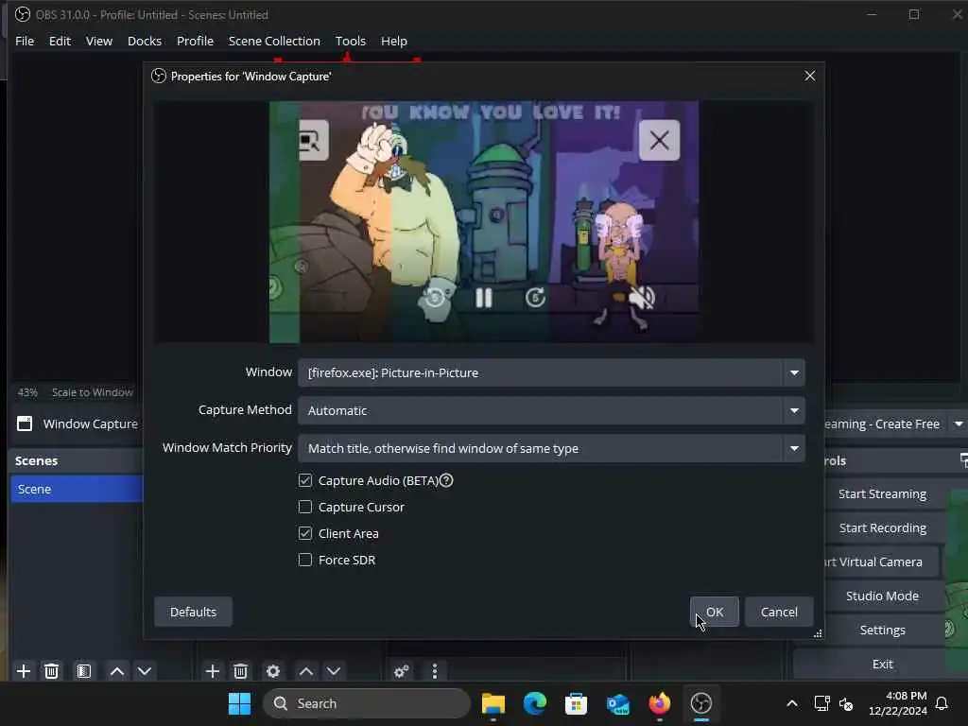Click OBS Studio taskbar icon
Viewport: 968px width, 726px height.
(x=701, y=703)
